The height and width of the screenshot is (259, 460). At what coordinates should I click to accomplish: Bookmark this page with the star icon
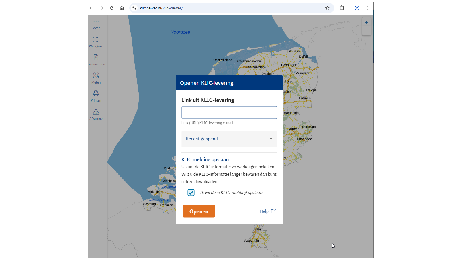327,8
